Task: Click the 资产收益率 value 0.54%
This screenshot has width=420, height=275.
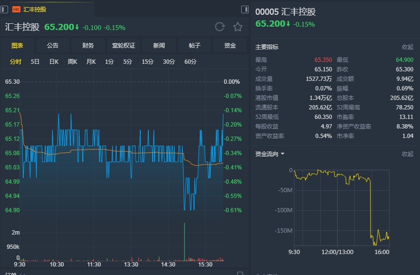Action: click(323, 136)
